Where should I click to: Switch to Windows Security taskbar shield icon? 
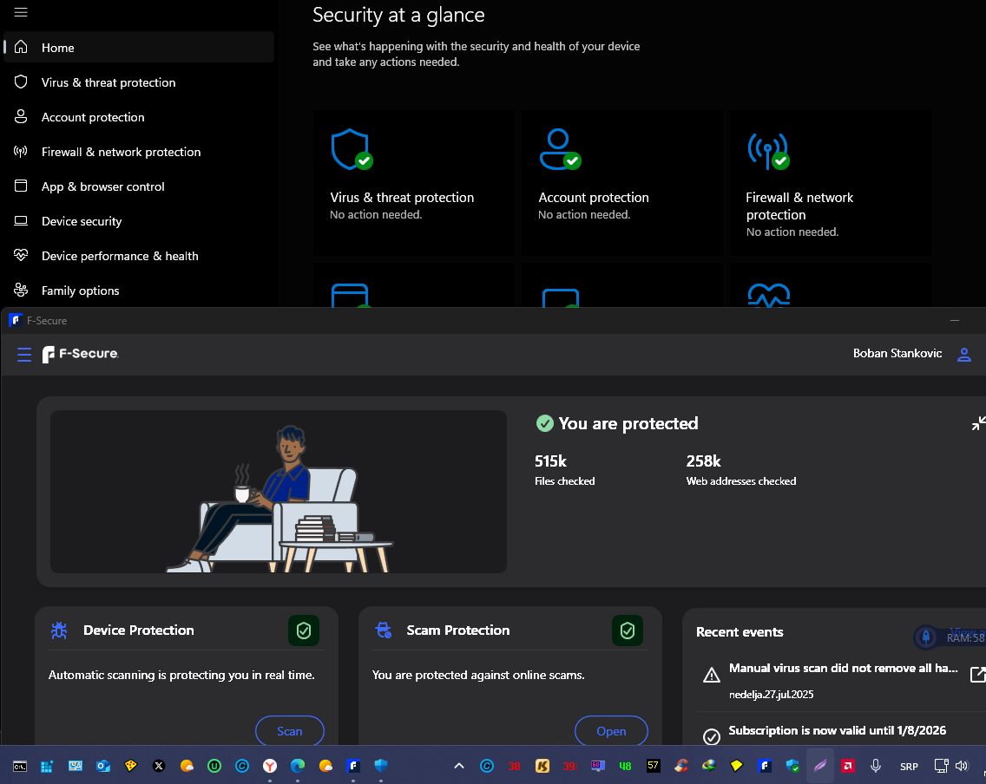tap(381, 766)
